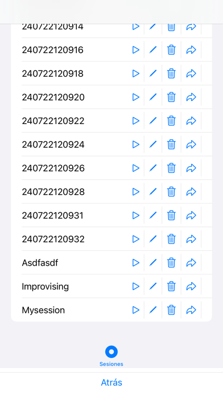Share session 240722120922
This screenshot has width=223, height=396.
191,121
